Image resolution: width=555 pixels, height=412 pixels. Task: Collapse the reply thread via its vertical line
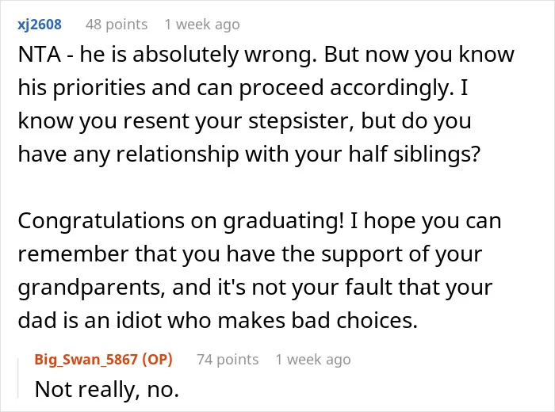18,378
